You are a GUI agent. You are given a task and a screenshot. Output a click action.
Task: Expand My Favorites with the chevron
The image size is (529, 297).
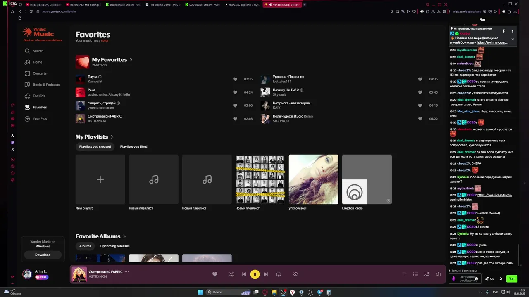[131, 60]
